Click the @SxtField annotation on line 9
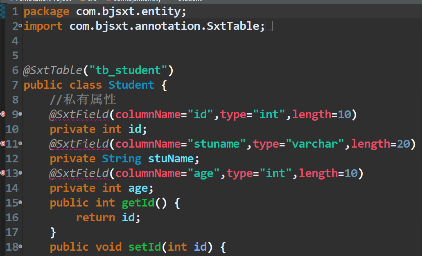Screen dimensions: 422x256 79,114
